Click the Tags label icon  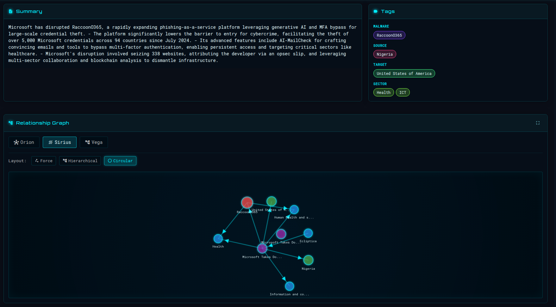point(376,11)
